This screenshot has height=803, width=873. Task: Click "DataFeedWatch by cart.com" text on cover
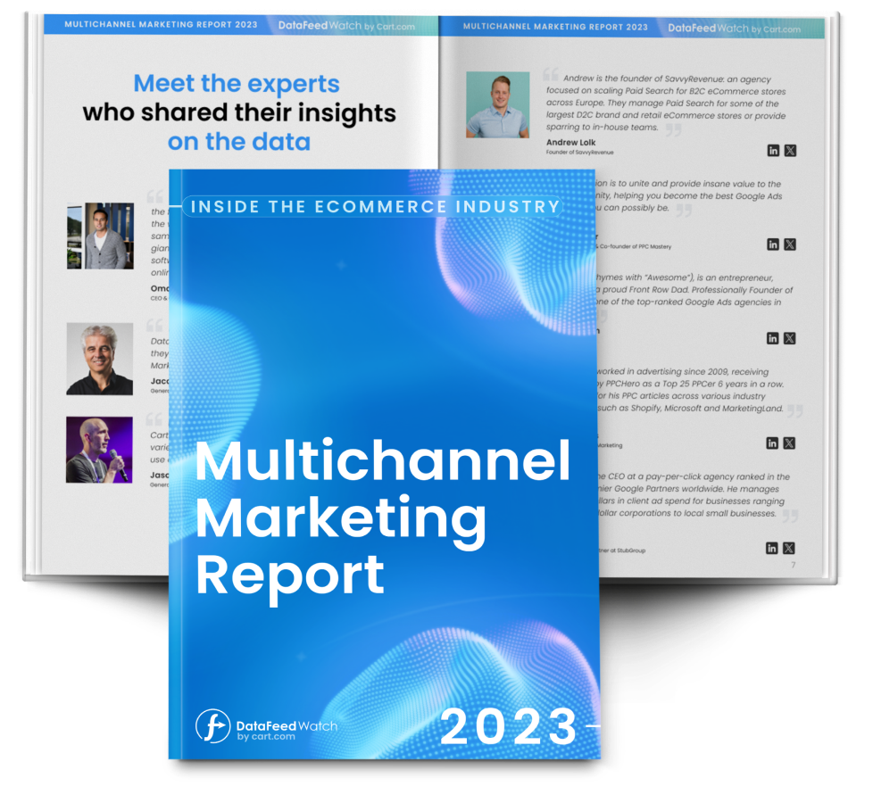287,730
